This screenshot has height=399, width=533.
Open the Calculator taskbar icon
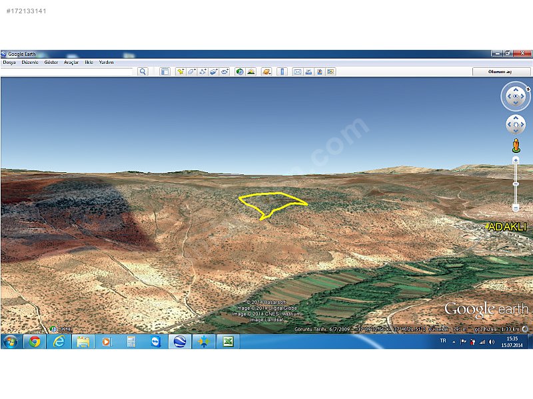pos(131,341)
